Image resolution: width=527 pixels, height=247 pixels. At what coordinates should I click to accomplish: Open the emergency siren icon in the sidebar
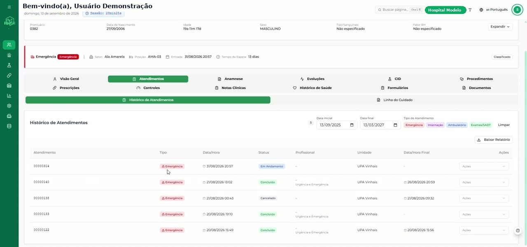pyautogui.click(x=9, y=55)
